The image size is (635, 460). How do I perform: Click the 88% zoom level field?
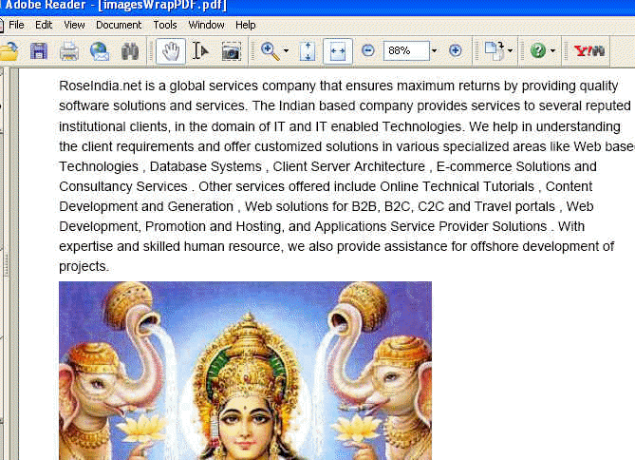click(406, 50)
